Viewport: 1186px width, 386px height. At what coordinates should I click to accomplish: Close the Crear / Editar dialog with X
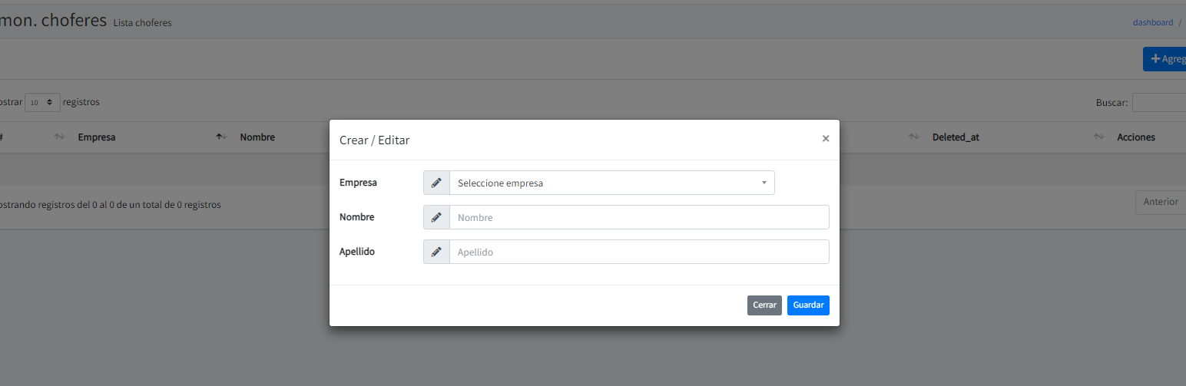[826, 139]
